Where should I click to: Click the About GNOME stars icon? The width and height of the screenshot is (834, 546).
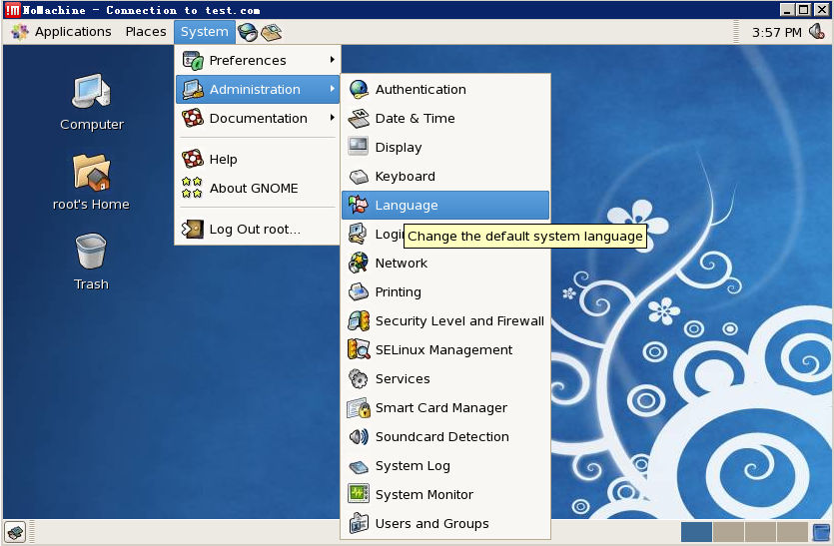pos(192,188)
